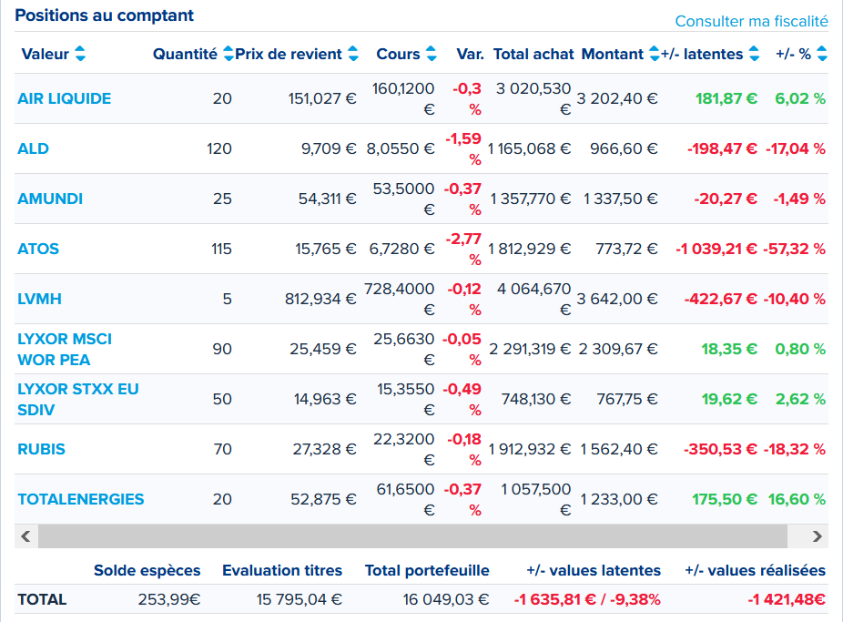The image size is (843, 622).
Task: Click the Total achat column header
Action: pyautogui.click(x=533, y=54)
